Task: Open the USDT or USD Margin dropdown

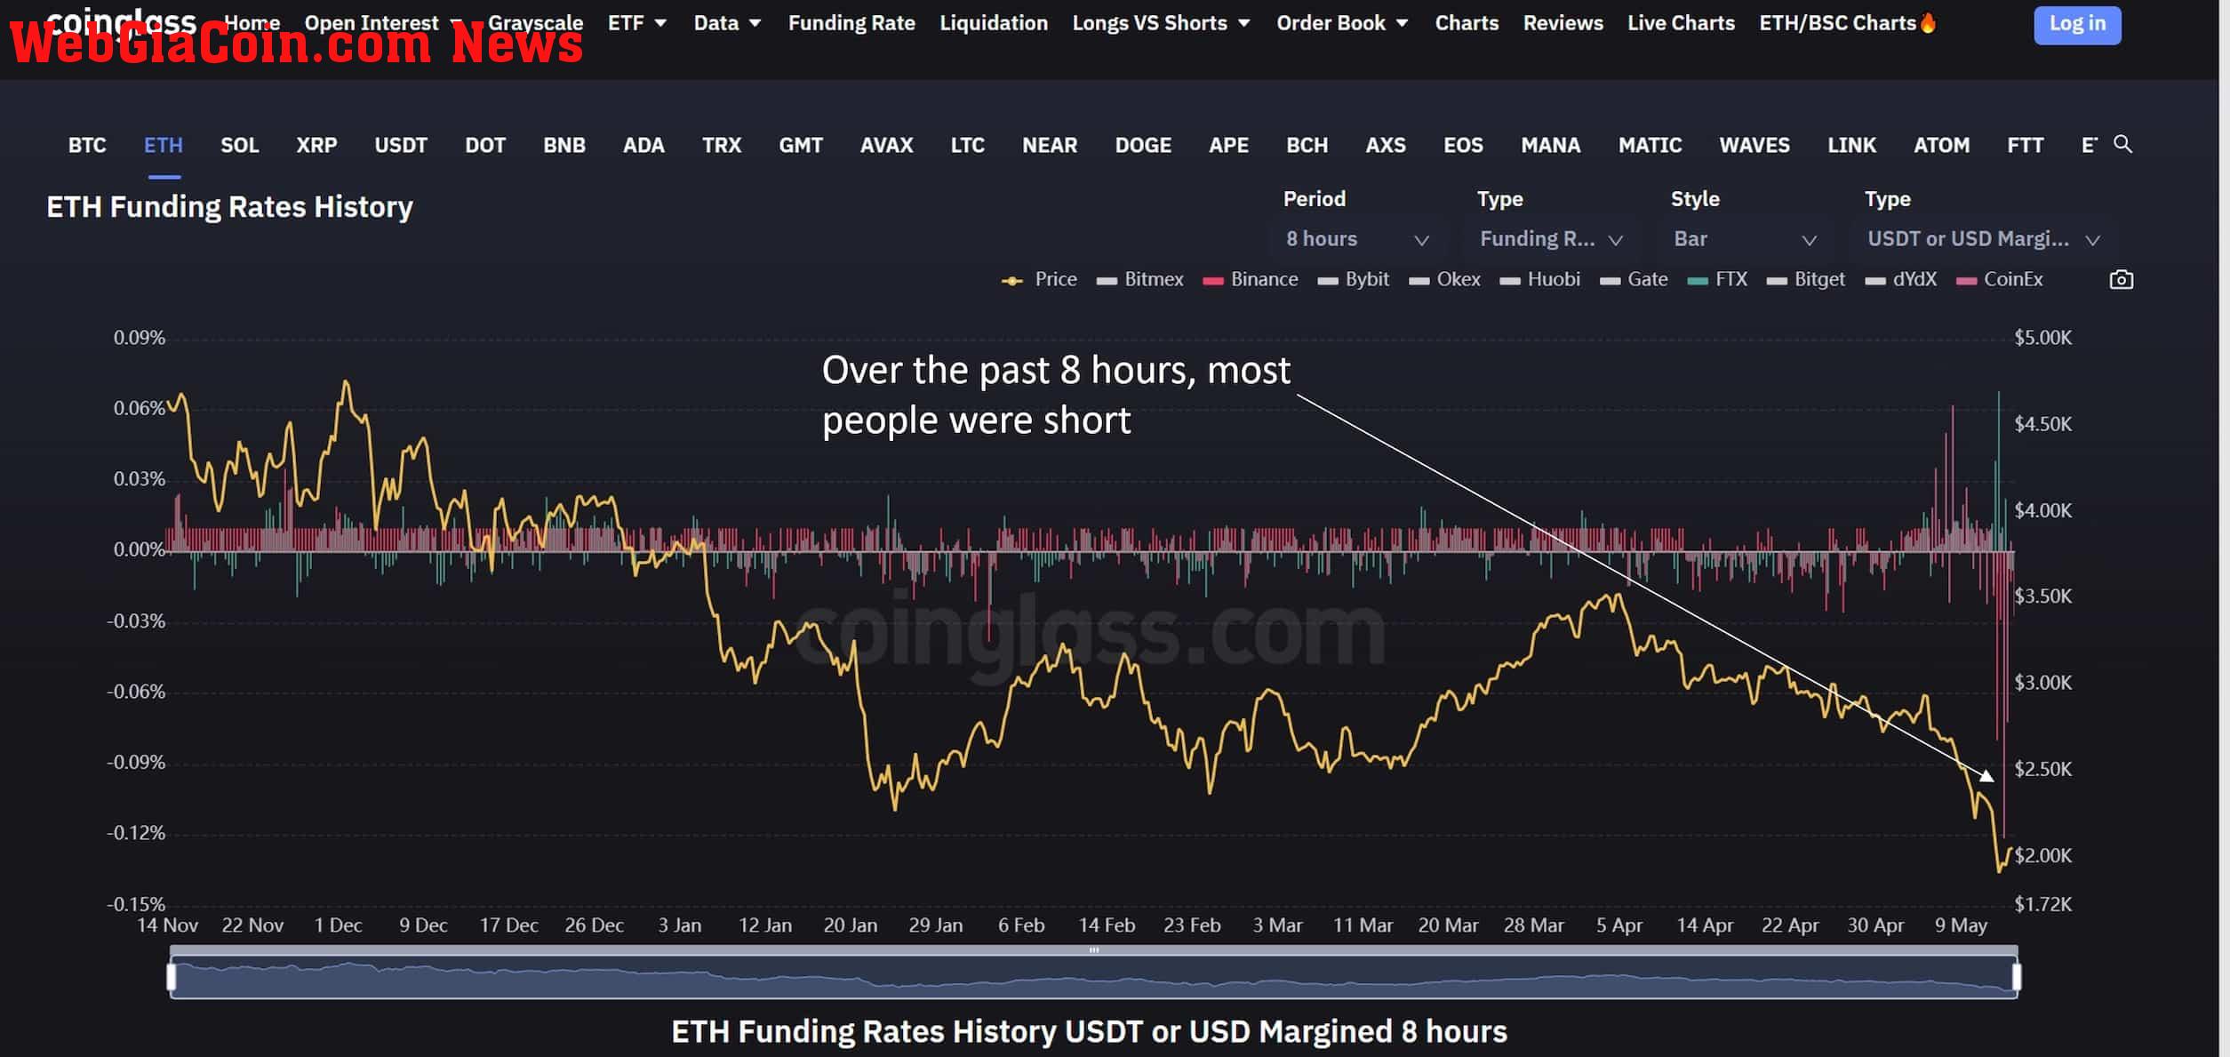Action: click(x=1984, y=239)
